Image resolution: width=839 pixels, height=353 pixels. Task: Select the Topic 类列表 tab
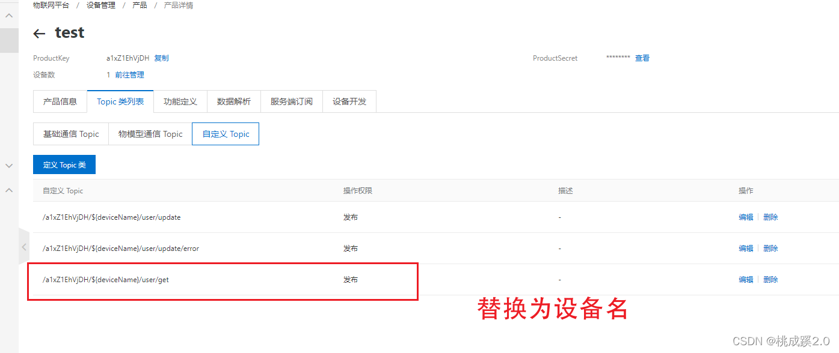(120, 101)
